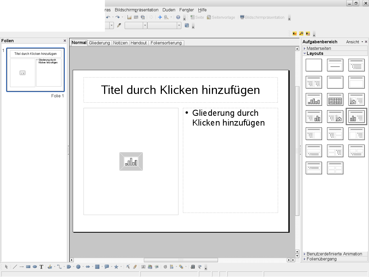The height and width of the screenshot is (277, 369).
Task: Expand the Benutzerdefinierte Animation section
Action: coord(334,254)
